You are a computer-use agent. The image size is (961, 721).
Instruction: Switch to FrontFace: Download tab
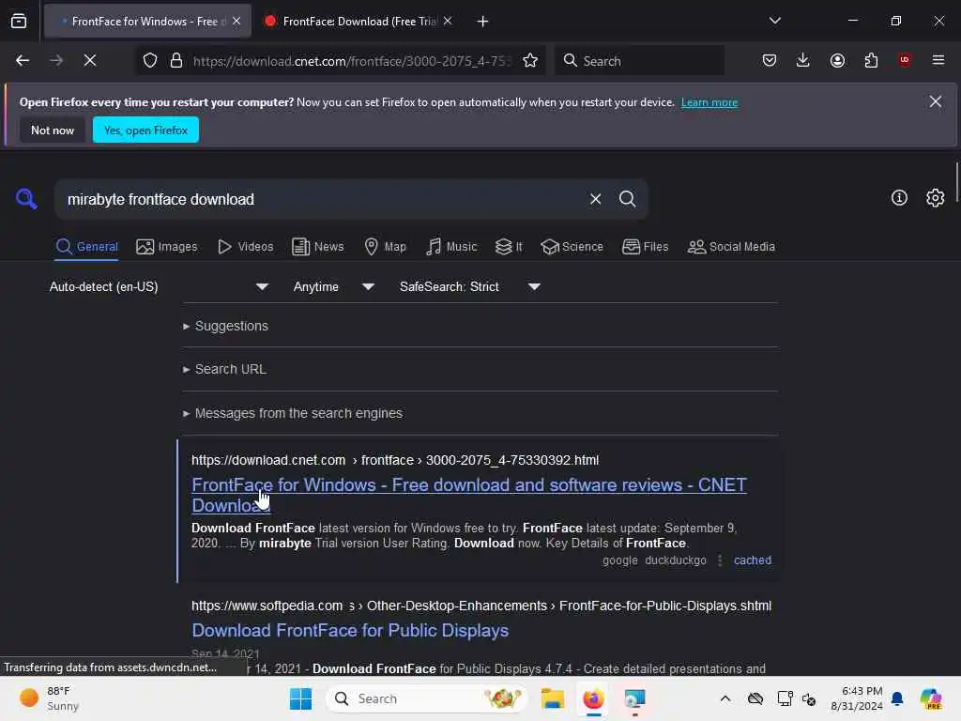[359, 22]
